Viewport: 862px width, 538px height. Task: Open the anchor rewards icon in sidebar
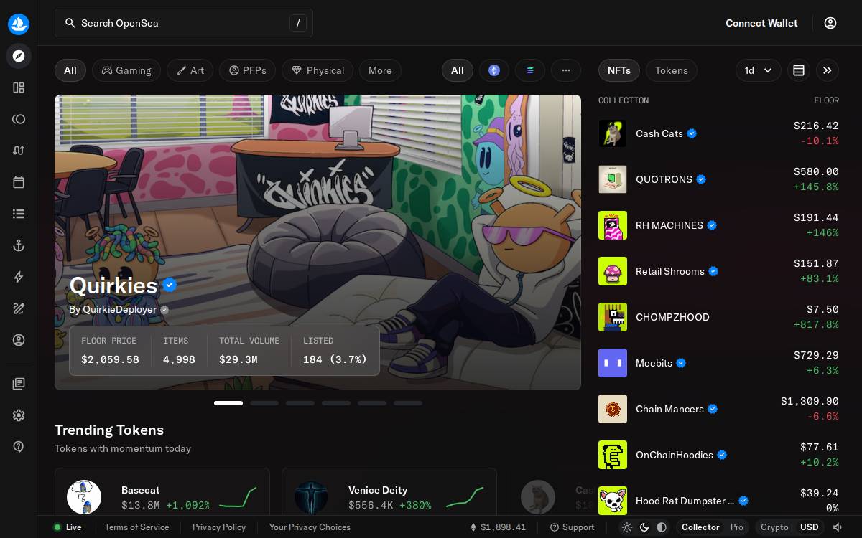point(19,245)
